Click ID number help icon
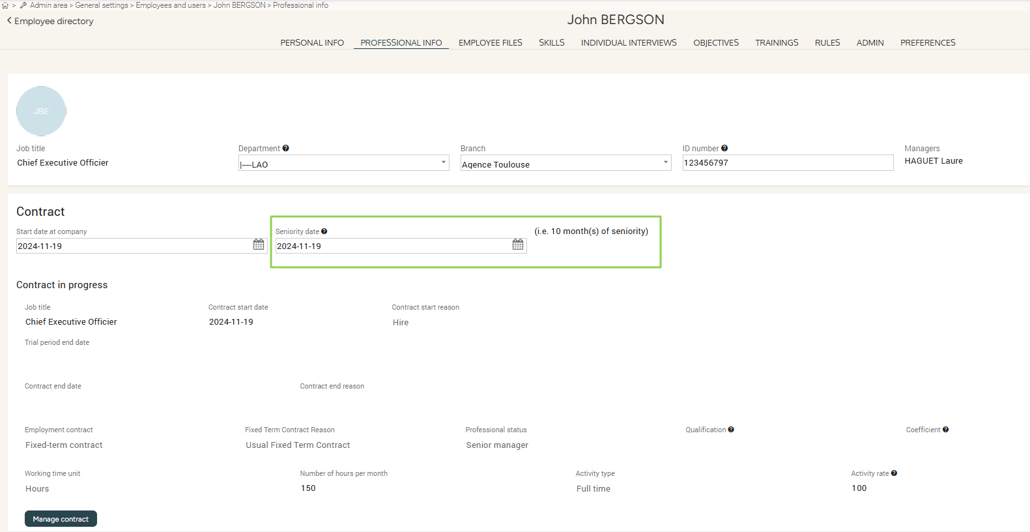The height and width of the screenshot is (532, 1030). [724, 149]
